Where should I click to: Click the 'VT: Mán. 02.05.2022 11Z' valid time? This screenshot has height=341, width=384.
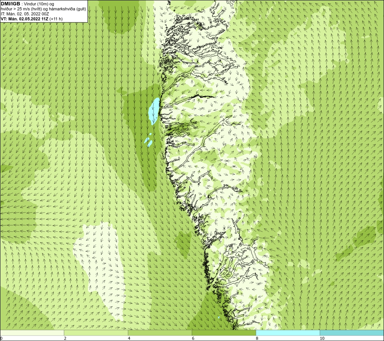tap(25, 19)
